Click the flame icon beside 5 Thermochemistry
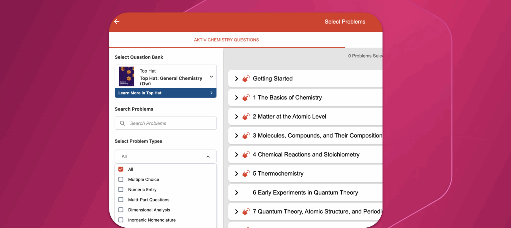Screen dimensions: 511x228 coord(246,173)
